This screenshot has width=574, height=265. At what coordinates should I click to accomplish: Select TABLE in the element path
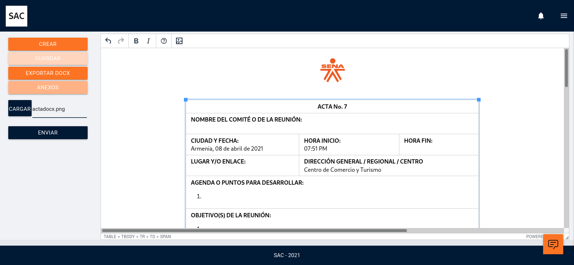tap(110, 237)
